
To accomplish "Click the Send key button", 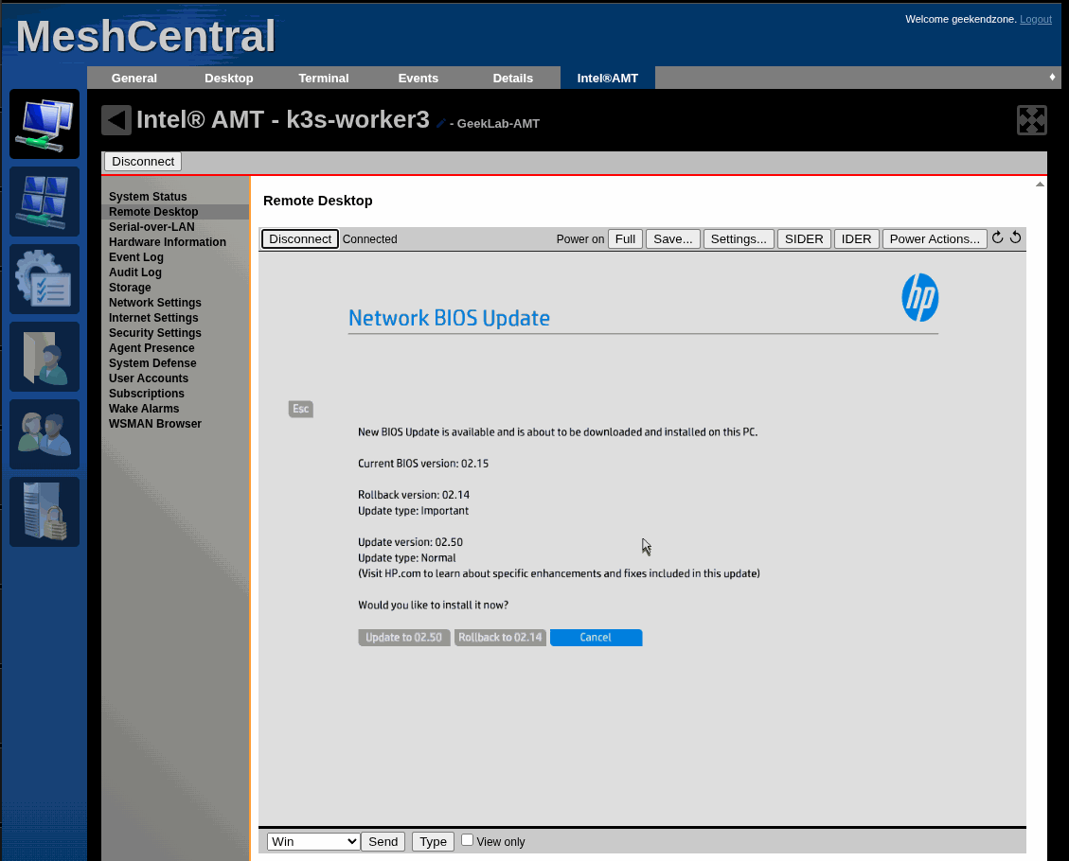I will (x=383, y=841).
